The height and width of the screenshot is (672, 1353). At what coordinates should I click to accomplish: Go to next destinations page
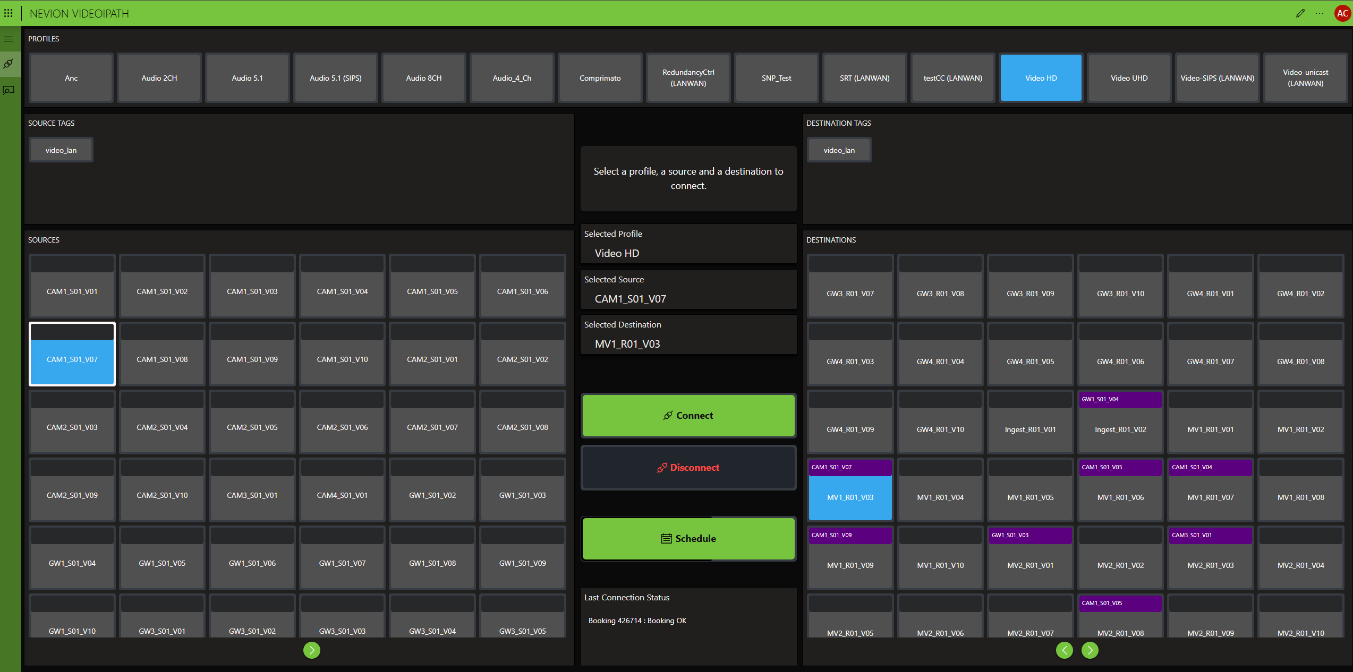1090,650
